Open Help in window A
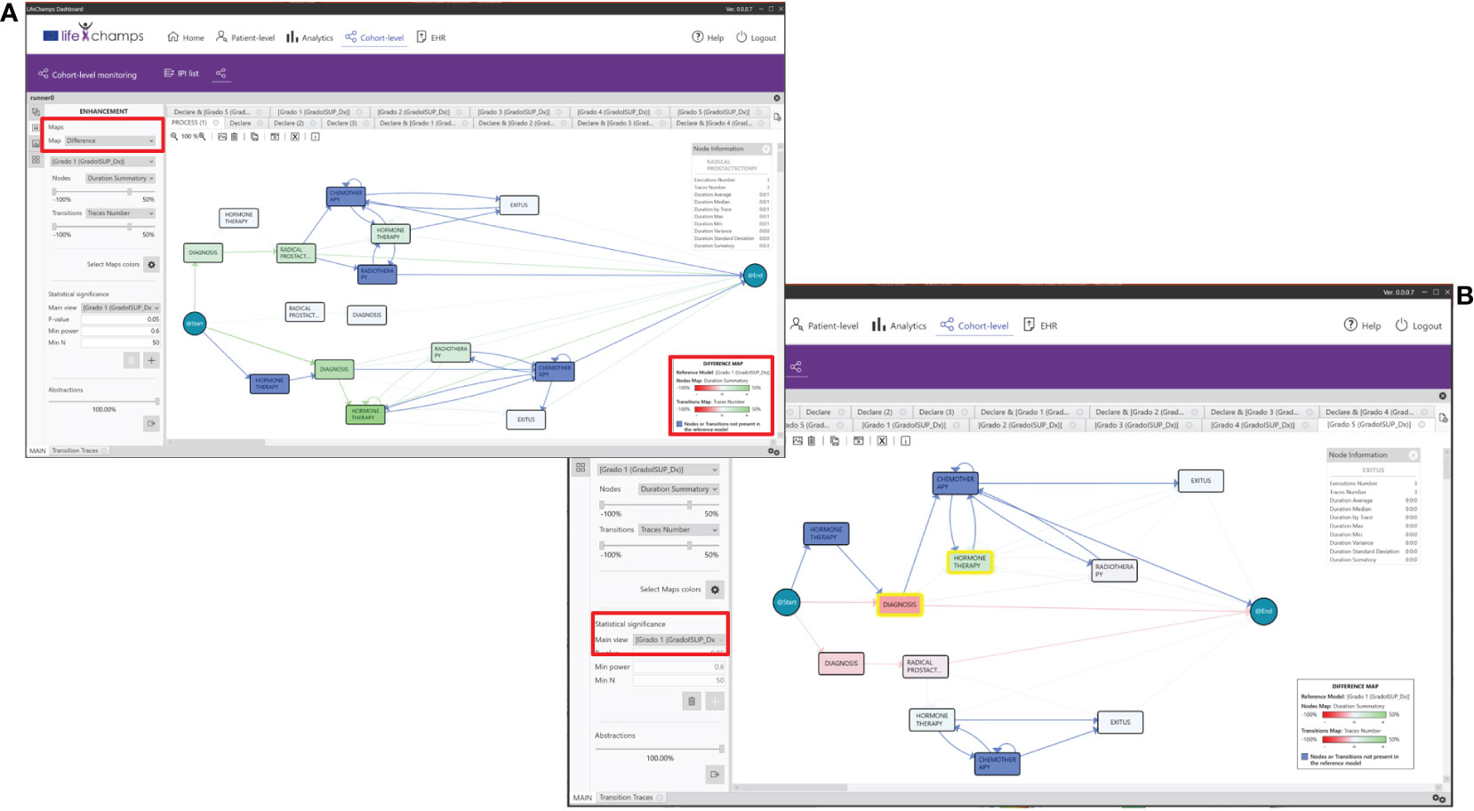This screenshot has height=811, width=1474. pos(708,37)
